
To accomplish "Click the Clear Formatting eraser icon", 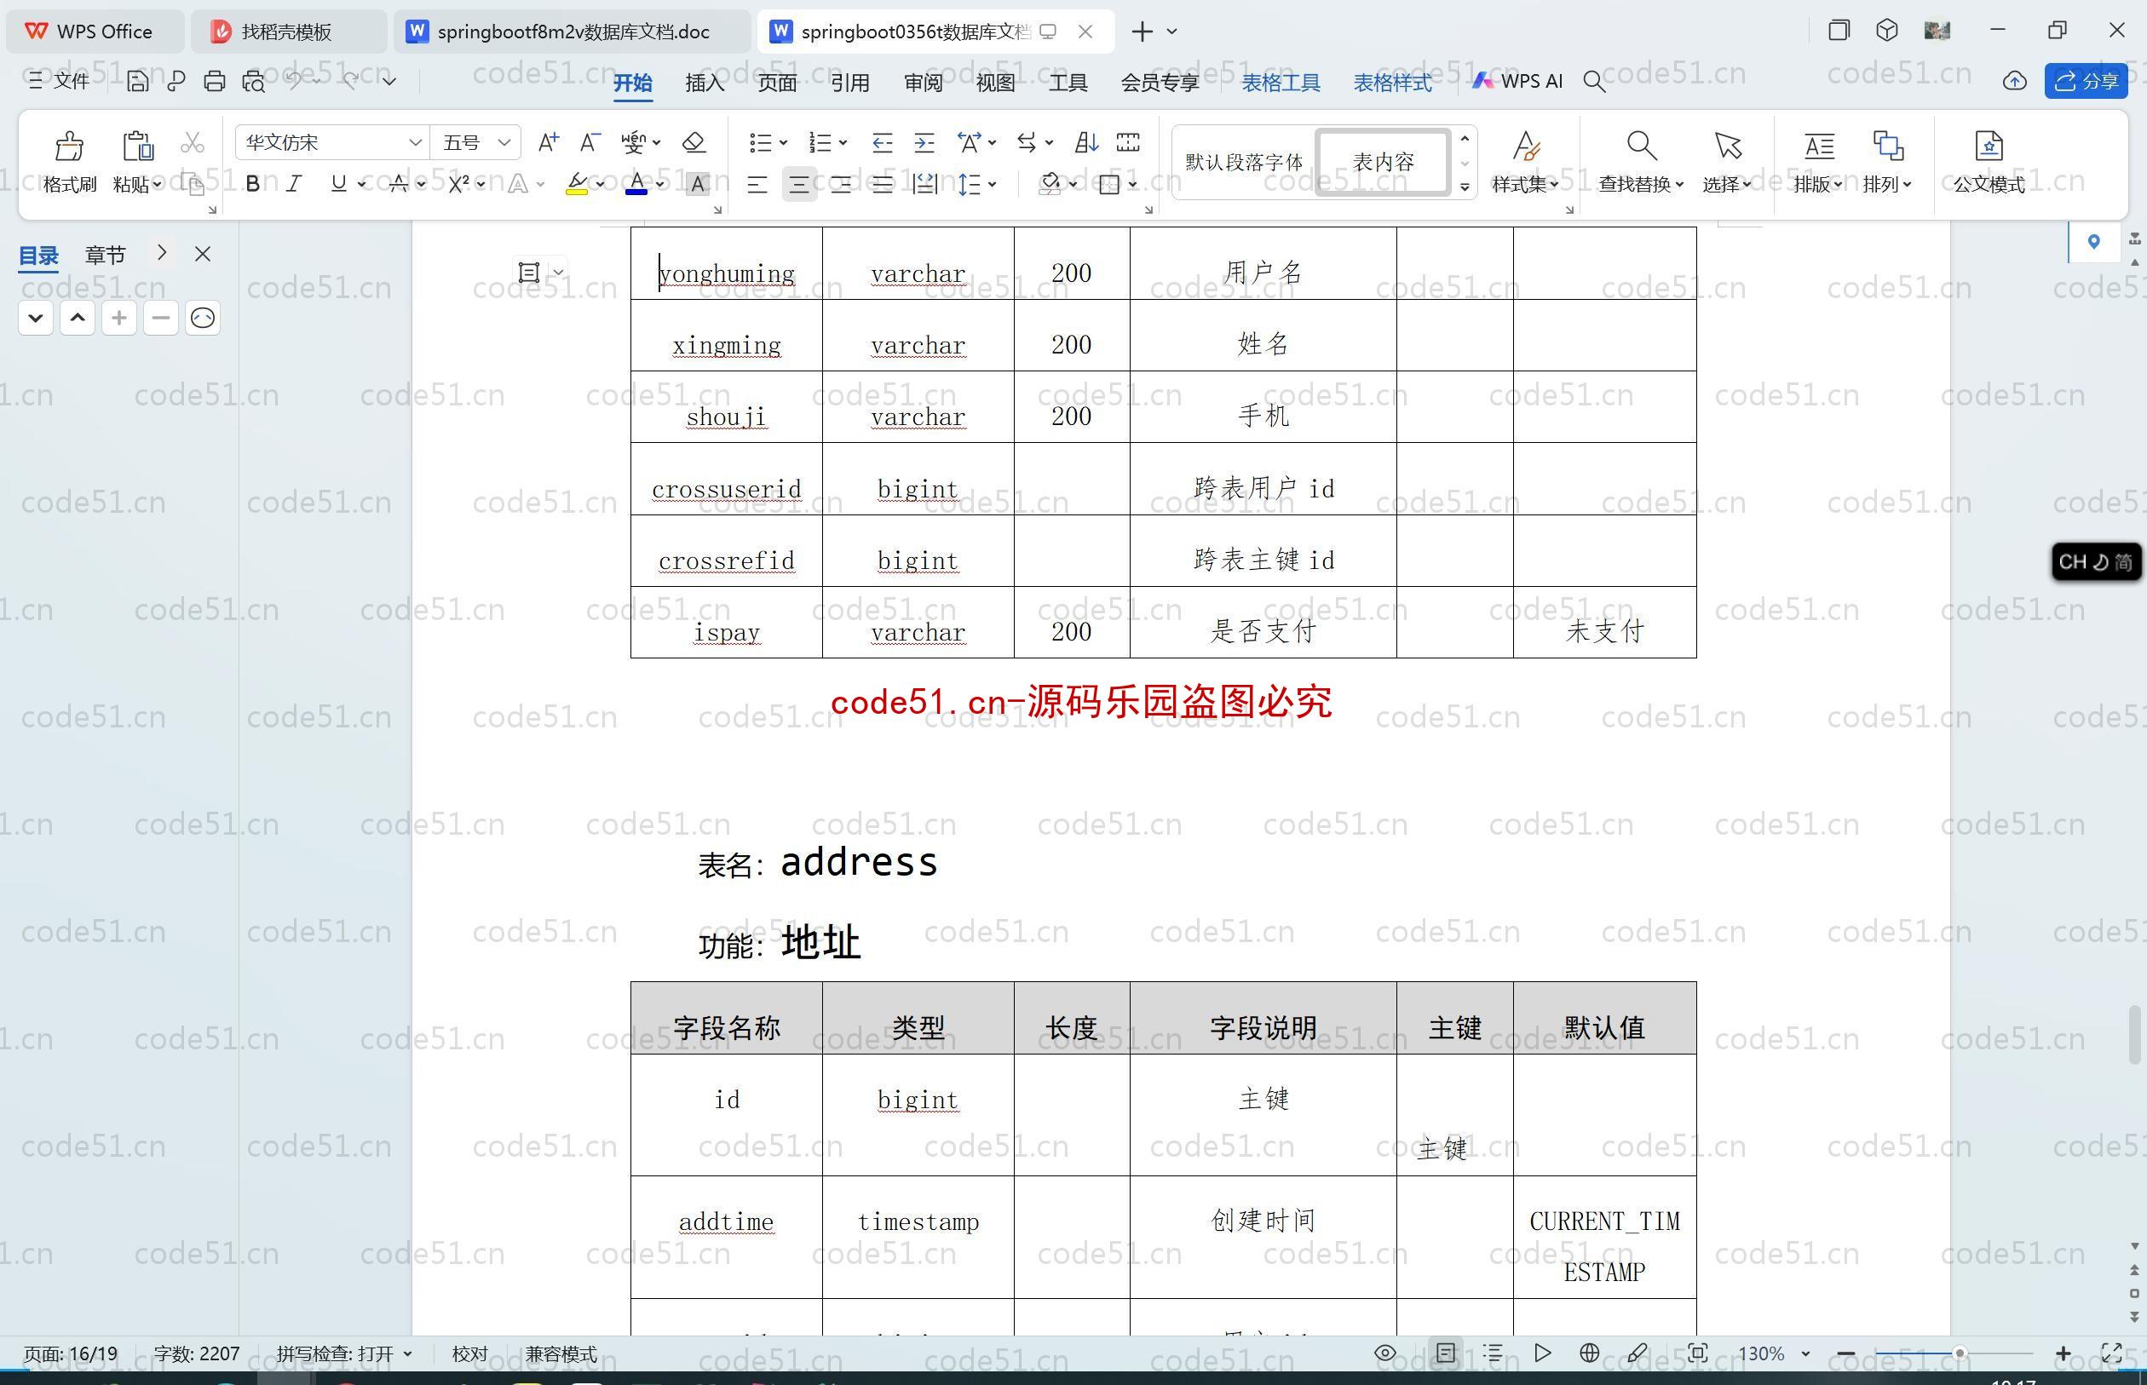I will click(694, 142).
